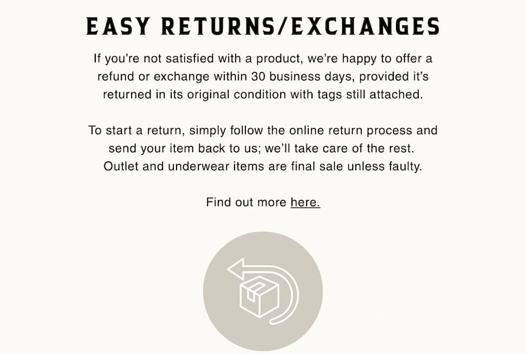The image size is (526, 354).
Task: Click the "If you're not satisfied" sentence start
Action: (x=147, y=58)
